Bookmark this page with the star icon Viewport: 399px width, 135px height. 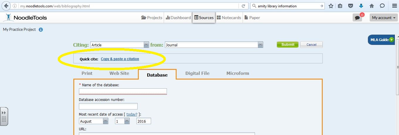[331, 6]
